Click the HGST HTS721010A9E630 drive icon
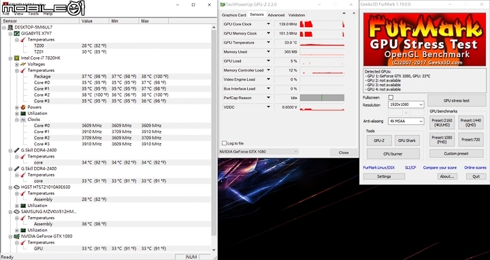 click(x=16, y=187)
